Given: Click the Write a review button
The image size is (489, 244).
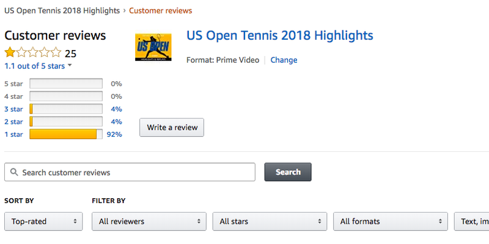Looking at the screenshot, I should (172, 127).
